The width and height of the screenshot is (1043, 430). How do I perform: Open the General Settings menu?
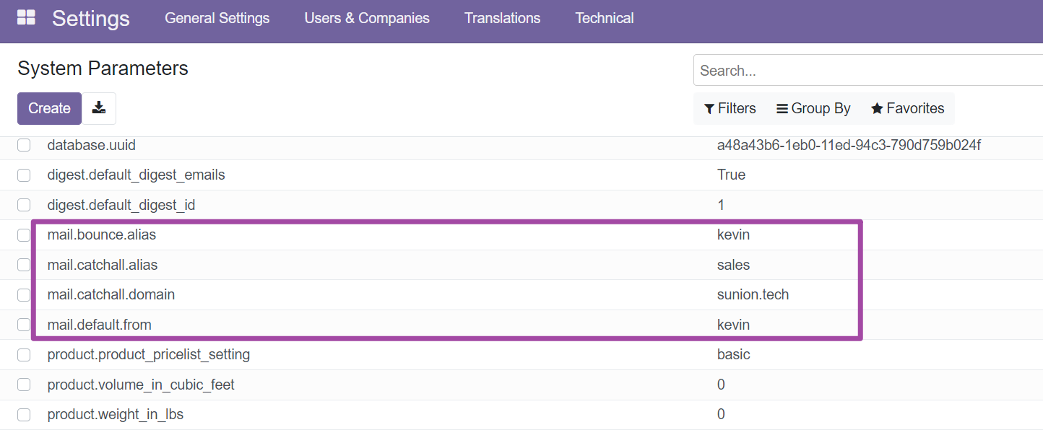tap(217, 18)
